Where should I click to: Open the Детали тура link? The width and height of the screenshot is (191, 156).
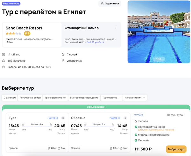click(176, 115)
